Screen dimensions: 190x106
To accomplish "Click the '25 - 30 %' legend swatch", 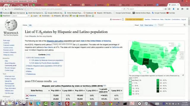I will pos(158,80).
